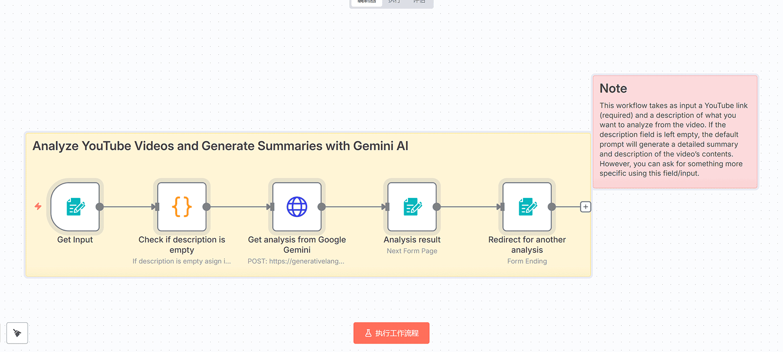Open the 评估 (Evaluations) tab
This screenshot has height=352, width=783.
(x=419, y=2)
